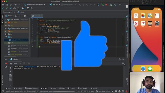The width and height of the screenshot is (165, 93).
Task: Collapse the lib folder in tree
Action: (6, 37)
